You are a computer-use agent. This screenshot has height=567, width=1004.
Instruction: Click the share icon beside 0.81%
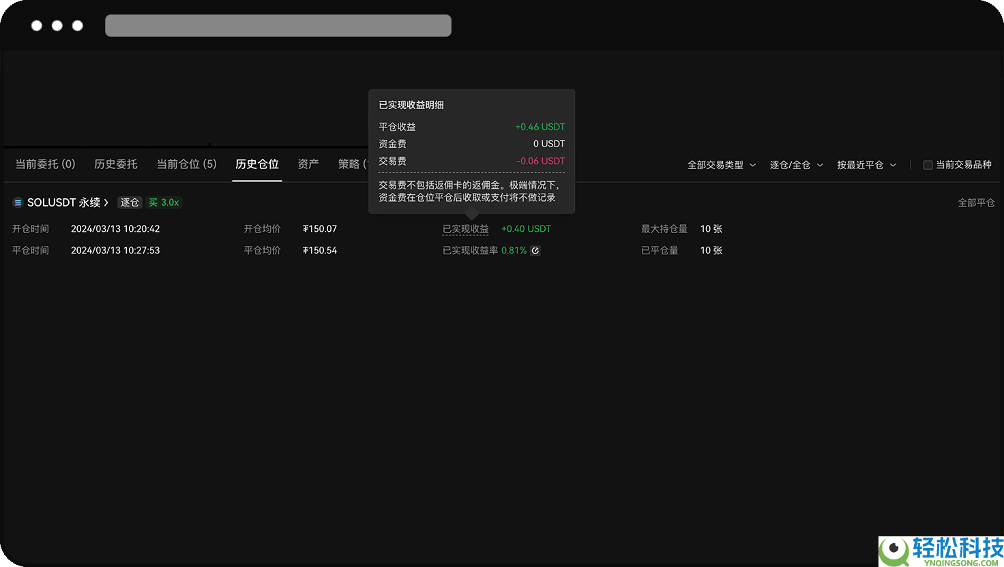(x=535, y=251)
